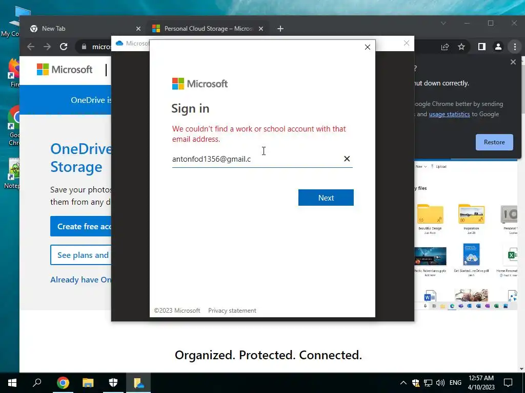
Task: Open File Explorer from the taskbar
Action: [88, 383]
